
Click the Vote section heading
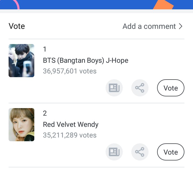[x=17, y=26]
